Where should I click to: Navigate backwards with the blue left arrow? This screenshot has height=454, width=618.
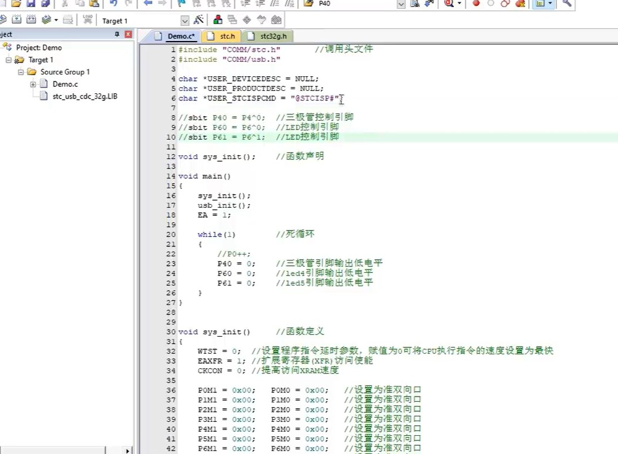[x=148, y=4]
